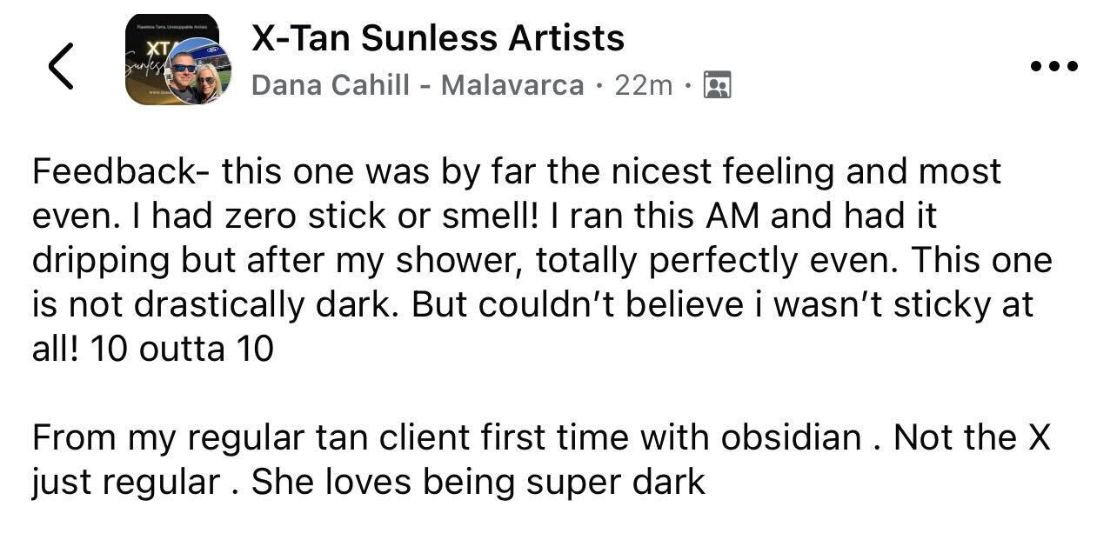1117x540 pixels.
Task: Click 'just regular' on the last line
Action: (x=124, y=483)
